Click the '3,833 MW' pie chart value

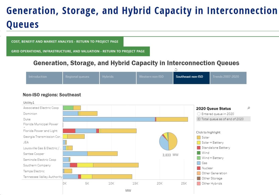pos(170,155)
